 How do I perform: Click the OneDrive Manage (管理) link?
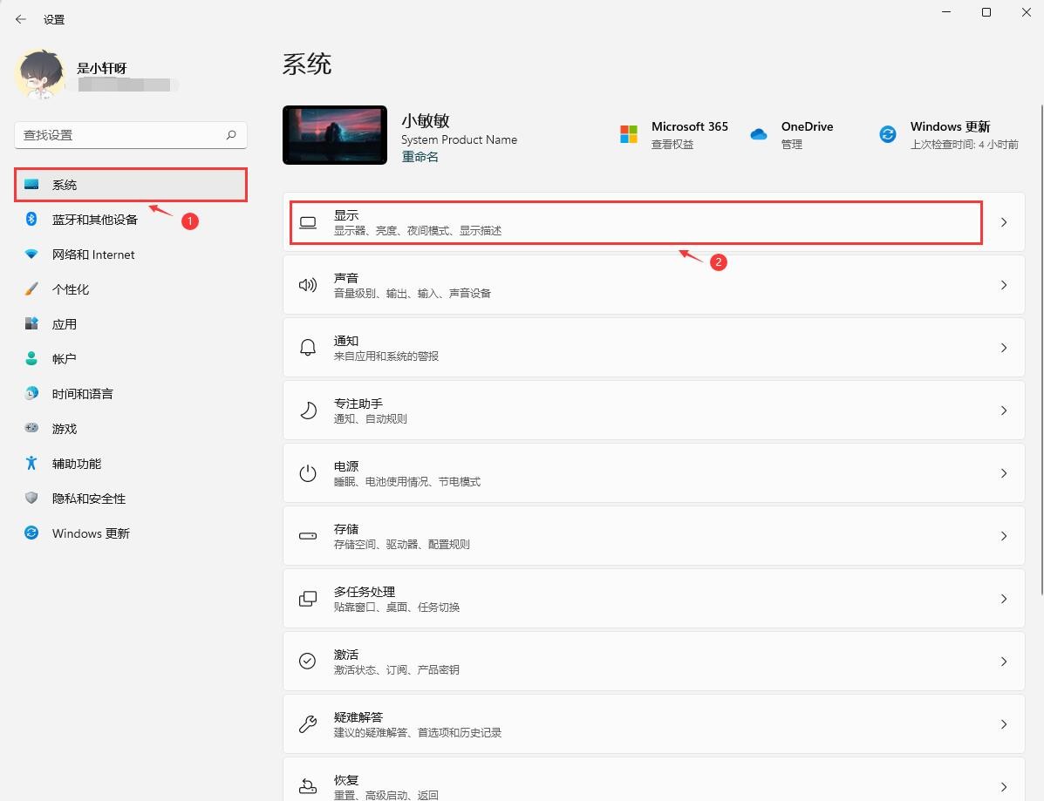pos(792,145)
